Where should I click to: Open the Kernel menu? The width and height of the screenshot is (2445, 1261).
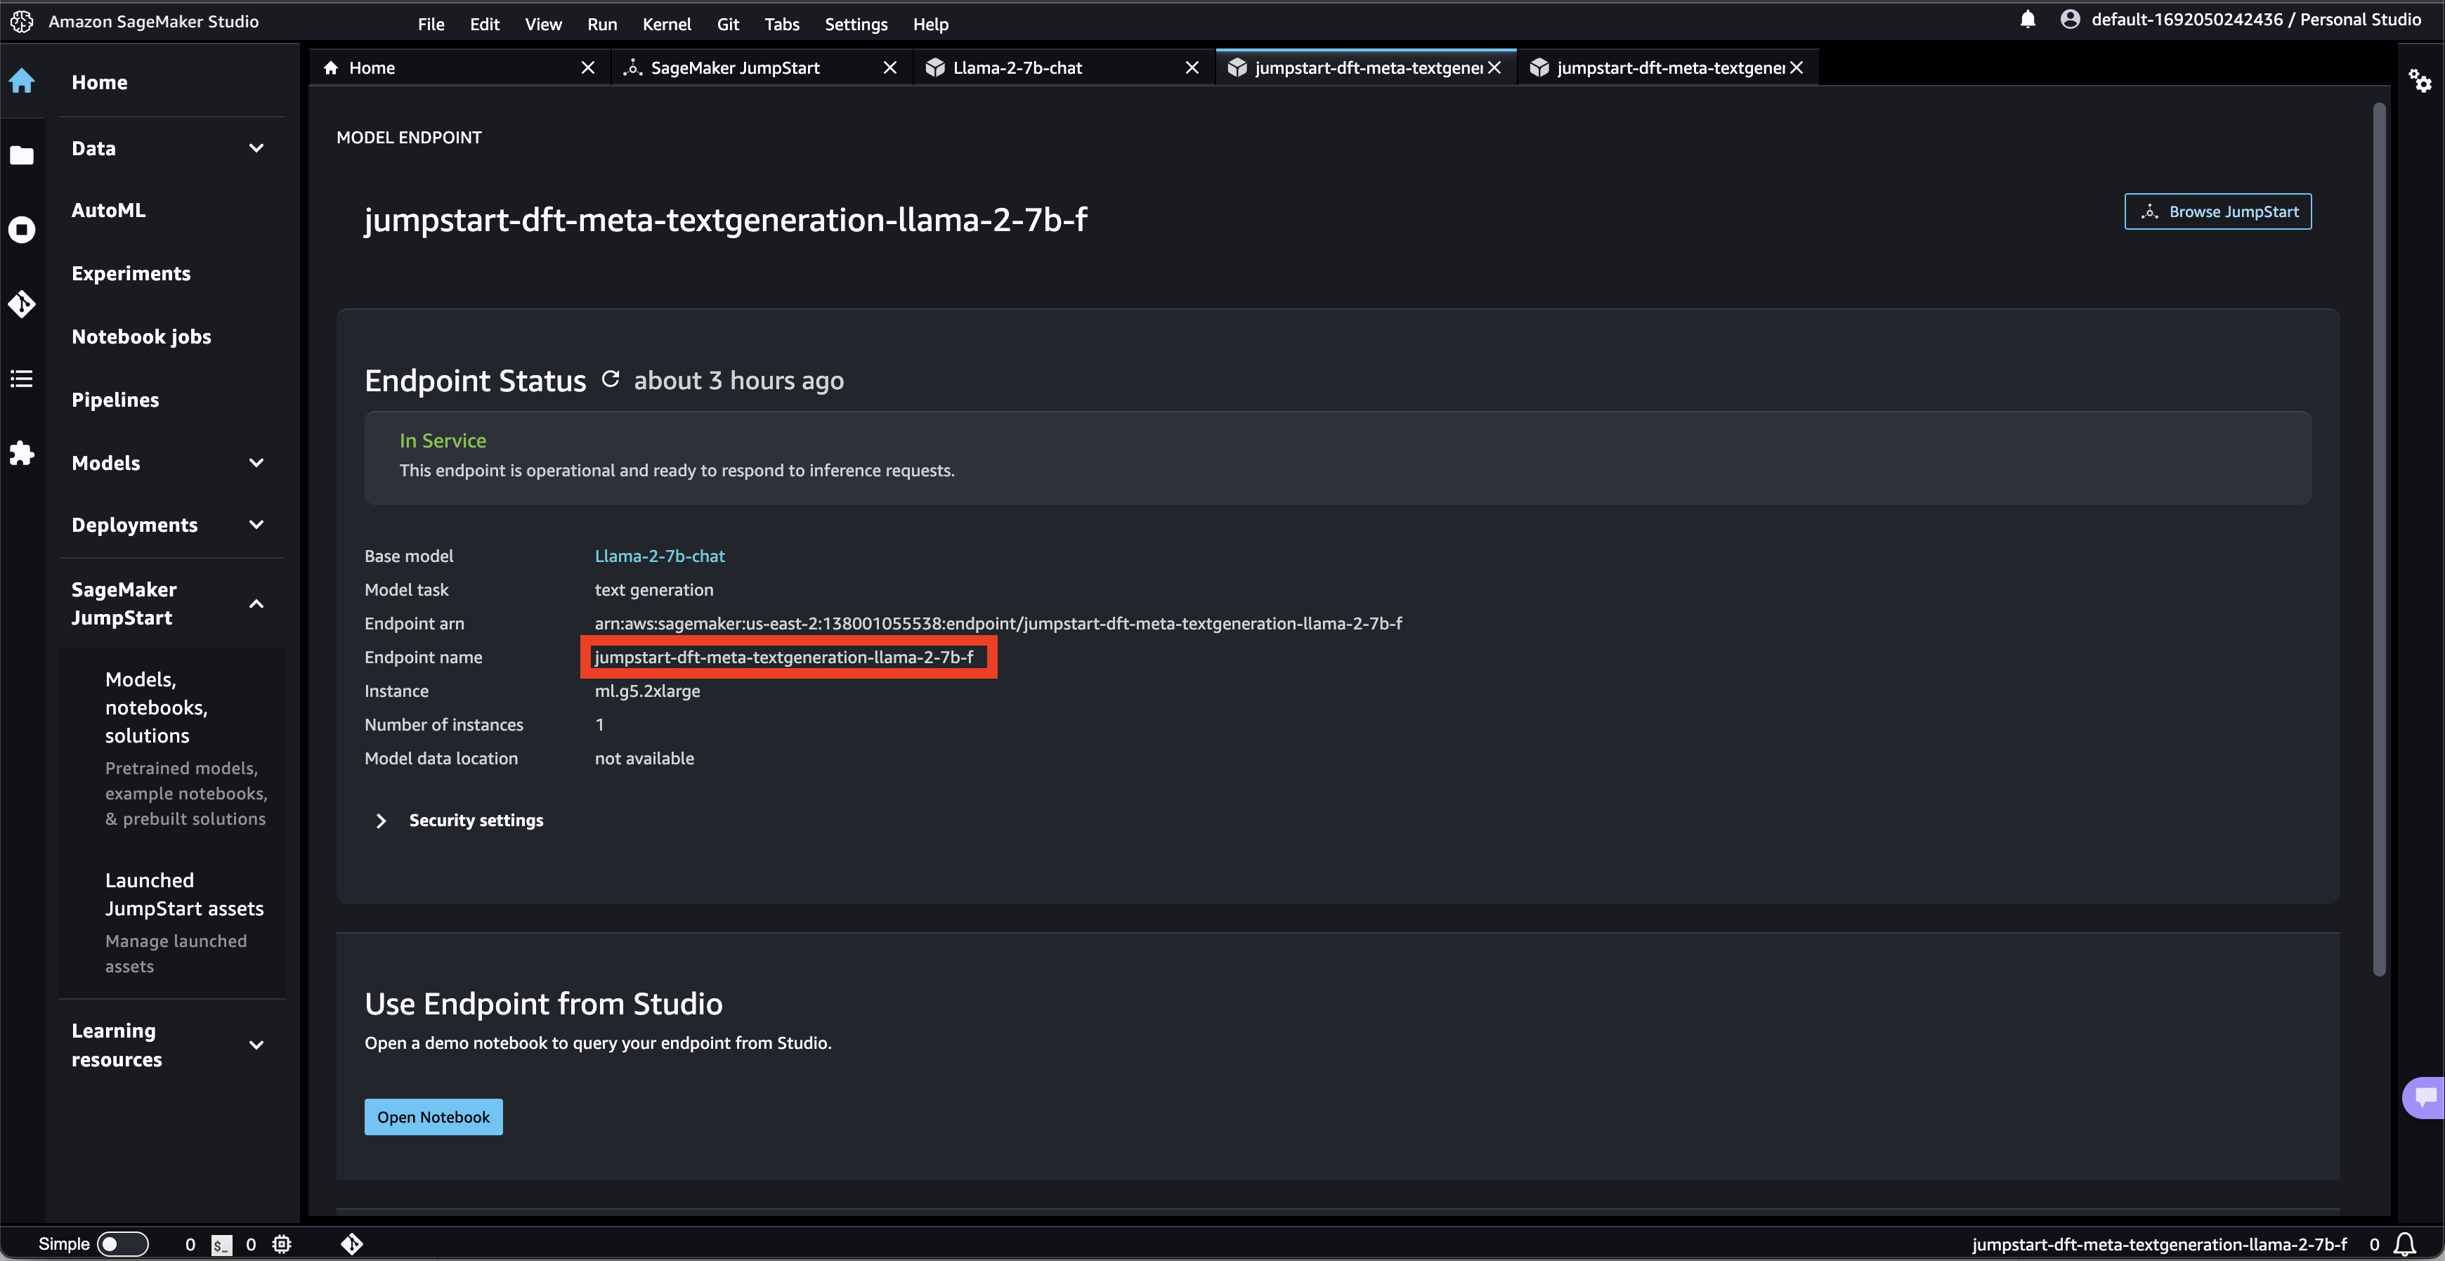click(x=666, y=24)
